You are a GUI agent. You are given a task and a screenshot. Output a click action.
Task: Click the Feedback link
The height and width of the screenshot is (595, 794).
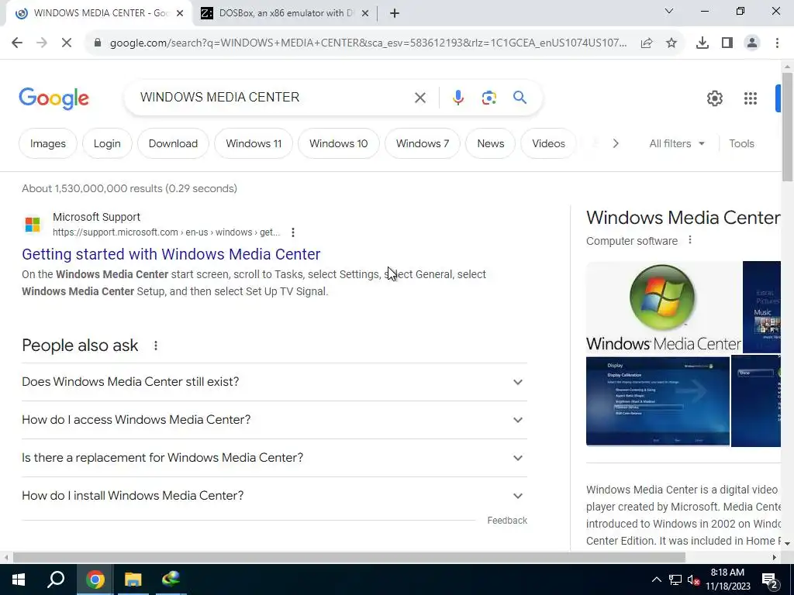coord(507,521)
